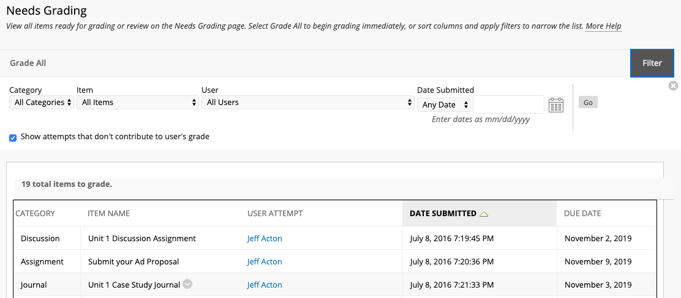This screenshot has height=298, width=681.
Task: Click the November 2, 2019 due date
Action: click(598, 238)
